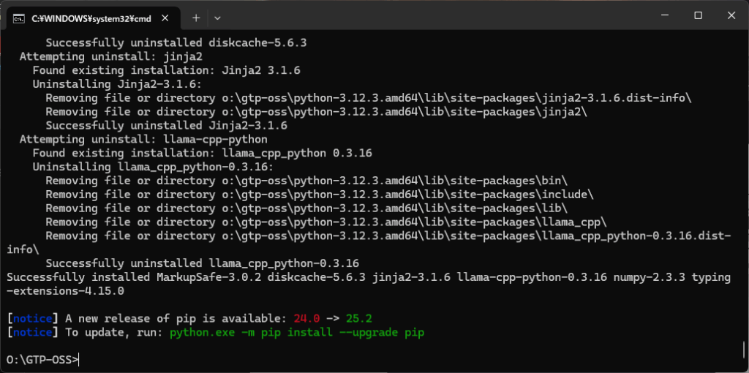Click the O:\GTP-OSS> command prompt line
Screen dimensions: 749x373
coord(42,360)
